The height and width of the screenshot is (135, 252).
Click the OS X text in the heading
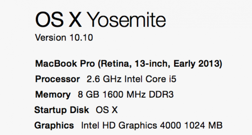point(59,20)
